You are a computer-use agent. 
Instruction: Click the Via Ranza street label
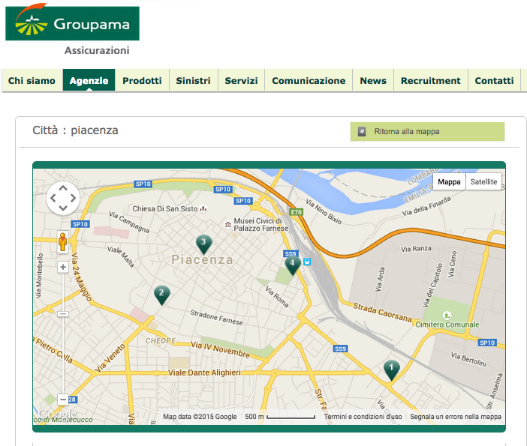pos(416,249)
